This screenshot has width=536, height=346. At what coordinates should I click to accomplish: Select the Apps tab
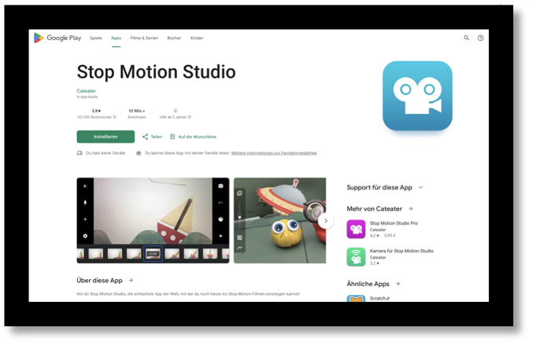click(116, 38)
